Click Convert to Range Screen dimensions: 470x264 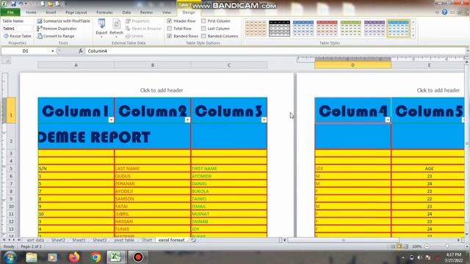[x=56, y=36]
